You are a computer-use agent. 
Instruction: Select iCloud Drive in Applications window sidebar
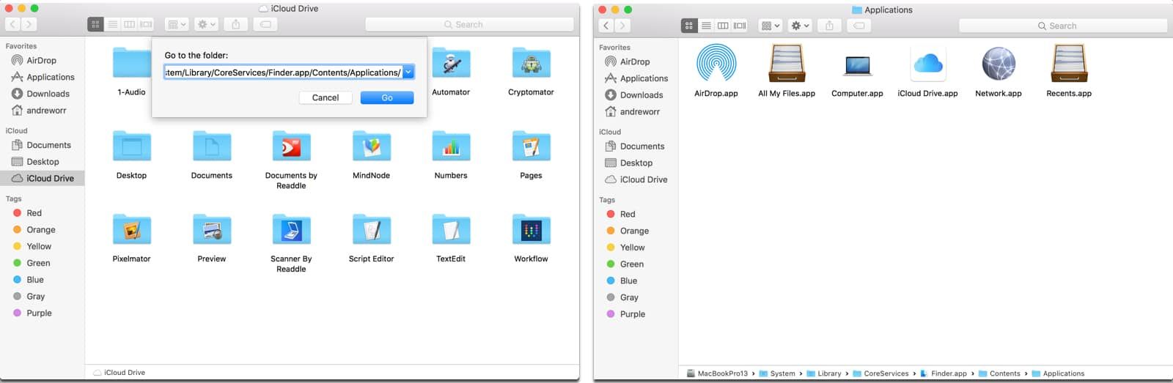pos(644,179)
